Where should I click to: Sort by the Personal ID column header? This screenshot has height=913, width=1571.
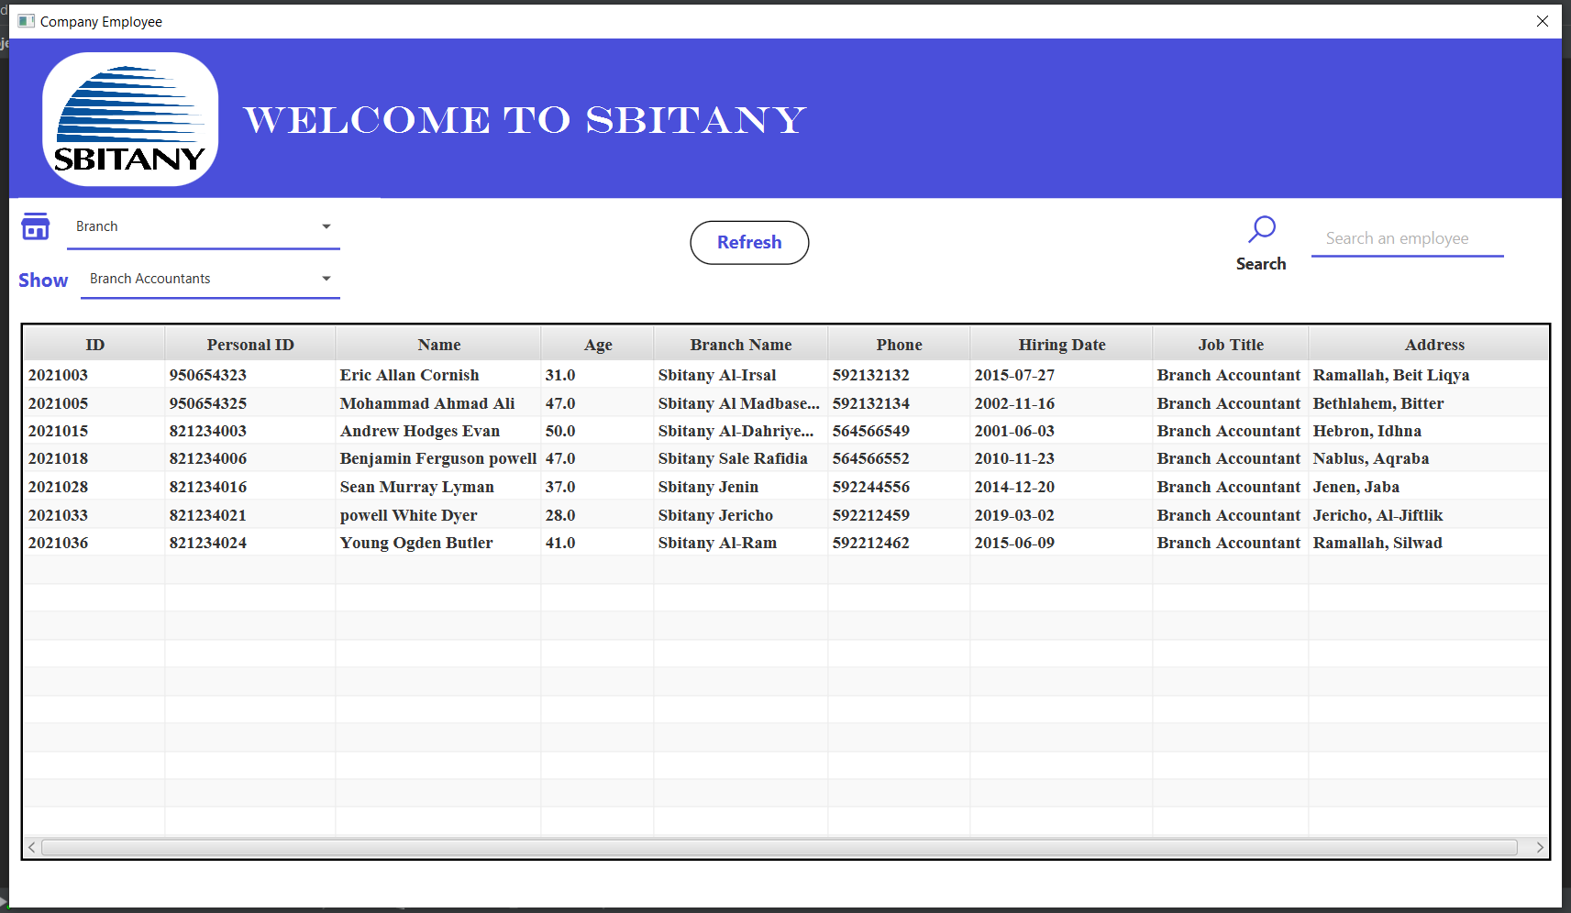point(250,345)
